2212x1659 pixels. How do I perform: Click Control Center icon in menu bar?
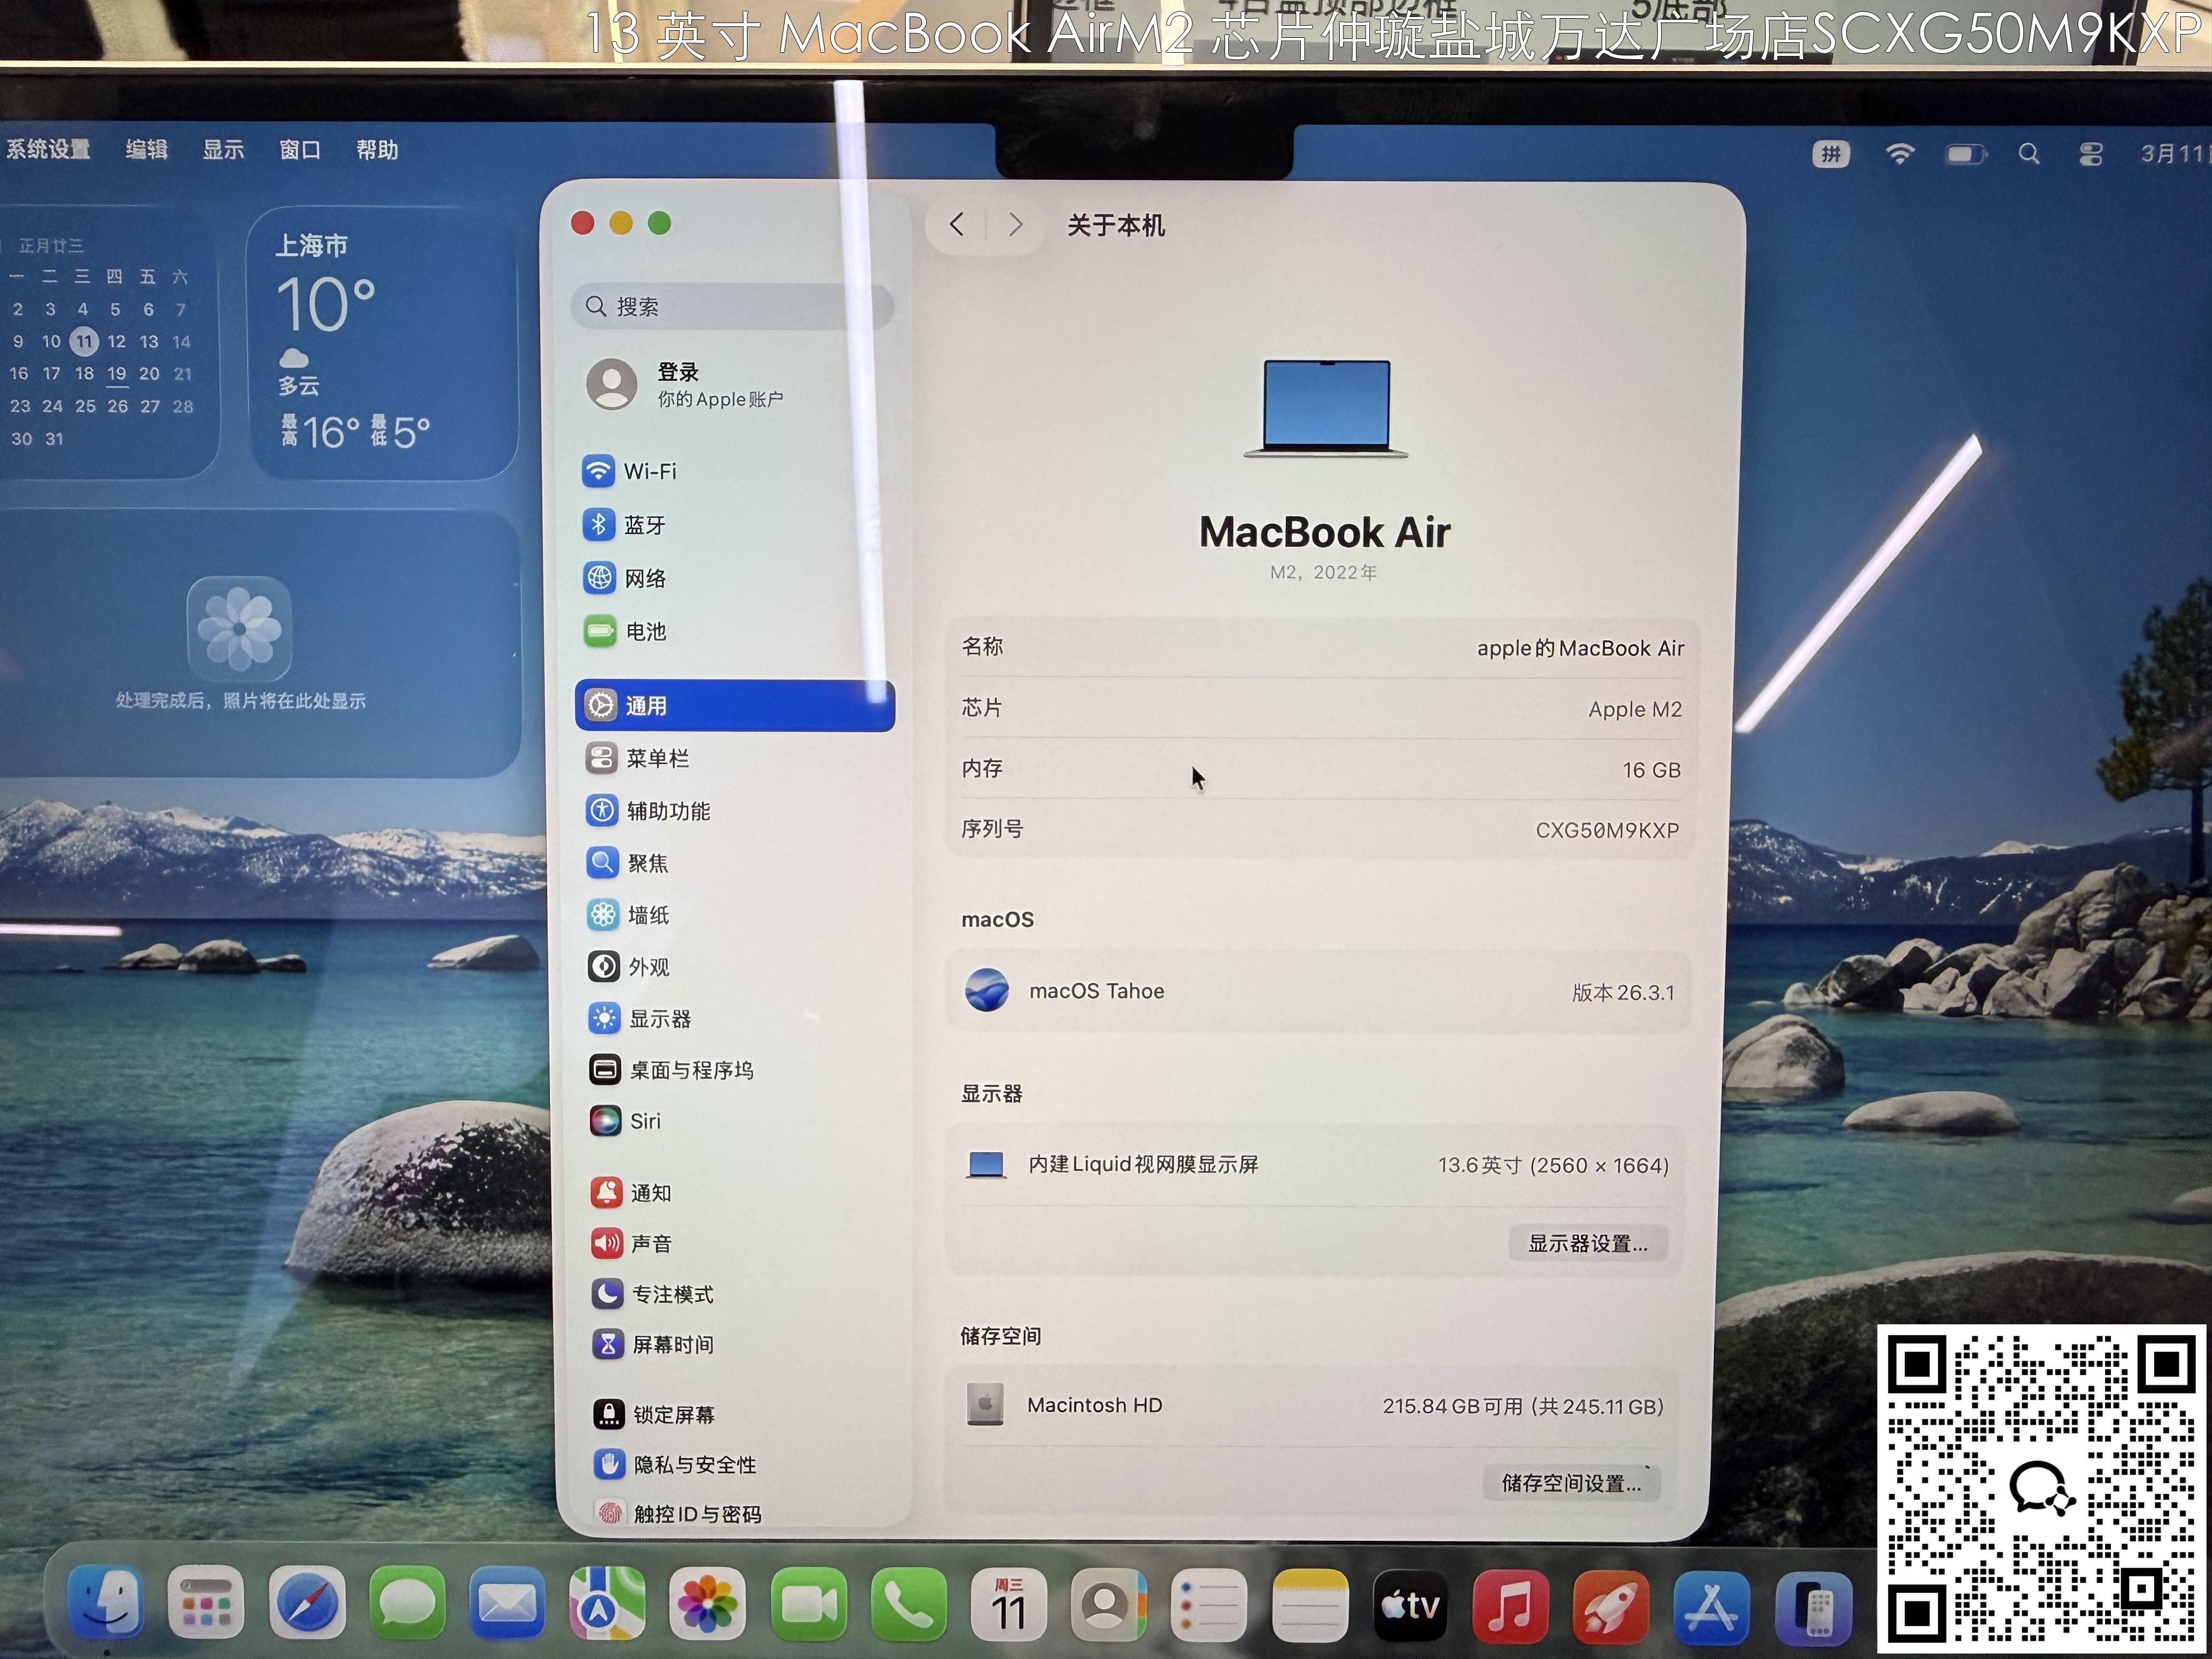2090,154
